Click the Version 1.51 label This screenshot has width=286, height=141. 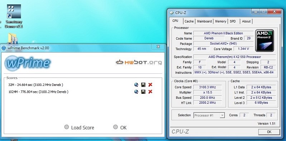point(266,123)
